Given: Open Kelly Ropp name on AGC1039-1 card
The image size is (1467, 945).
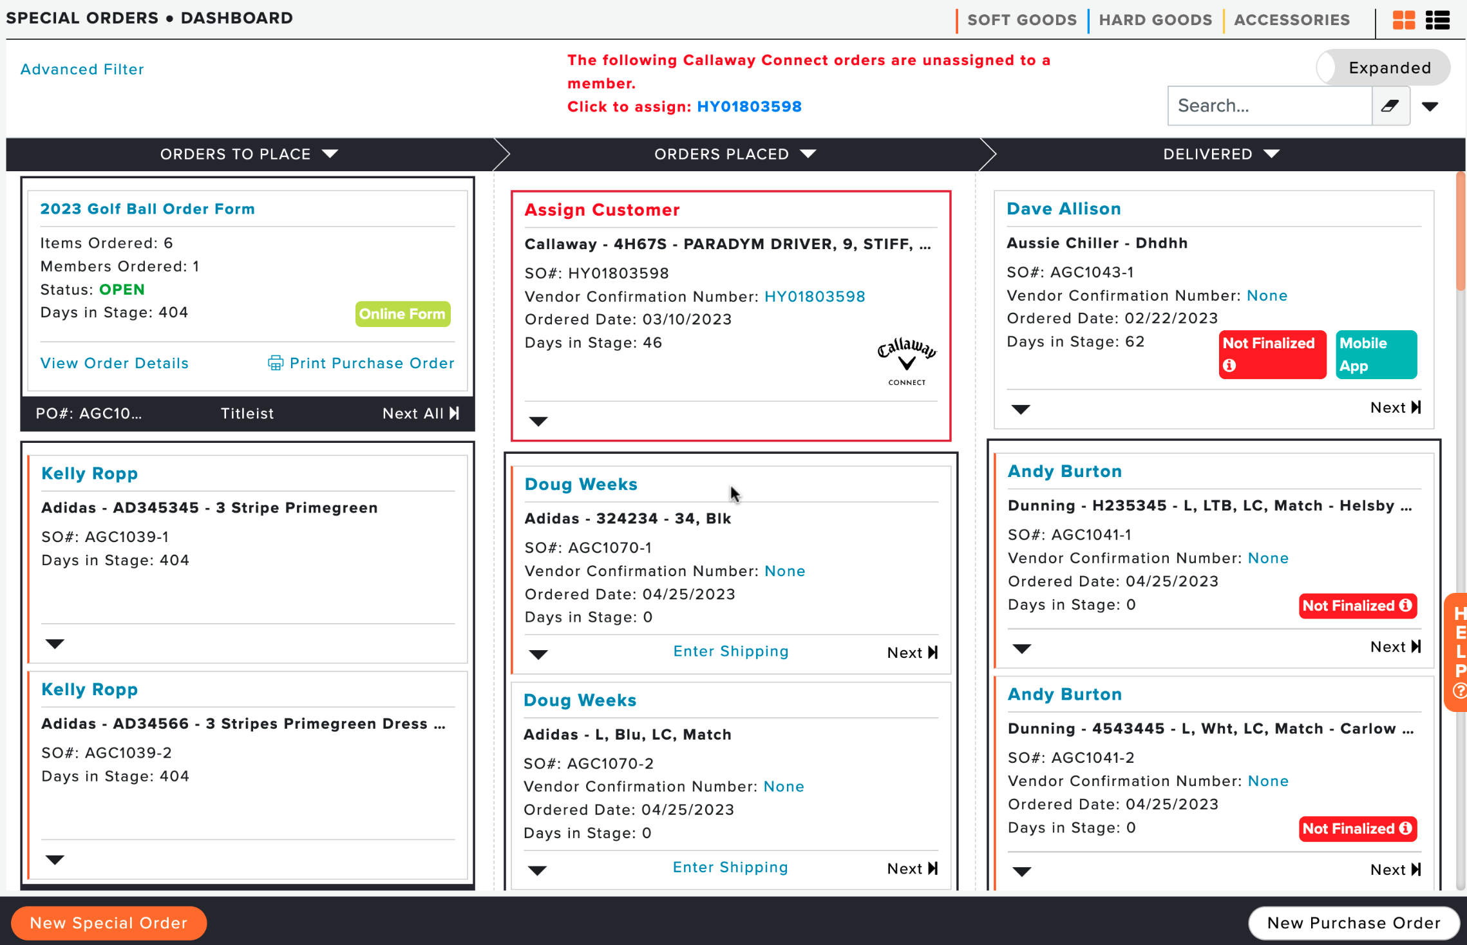Looking at the screenshot, I should [x=90, y=473].
